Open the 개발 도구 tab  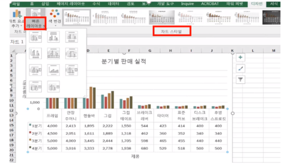pos(165,4)
